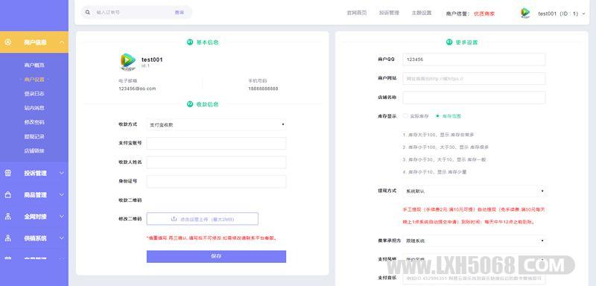Go to 官网首页 link in header

coord(357,13)
